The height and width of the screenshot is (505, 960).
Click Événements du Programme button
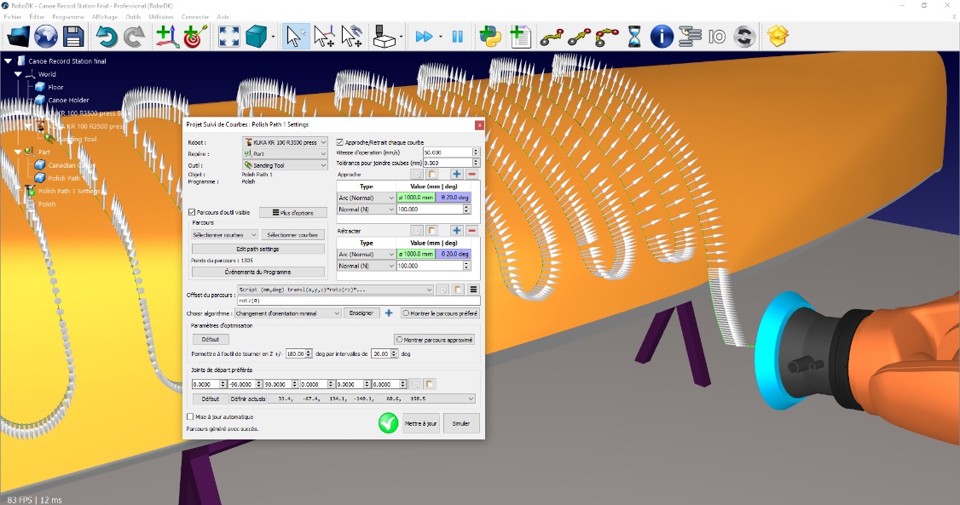tap(257, 272)
